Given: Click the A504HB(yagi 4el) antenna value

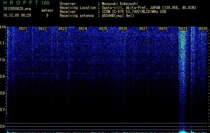Looking at the screenshot, I should point(118,16).
